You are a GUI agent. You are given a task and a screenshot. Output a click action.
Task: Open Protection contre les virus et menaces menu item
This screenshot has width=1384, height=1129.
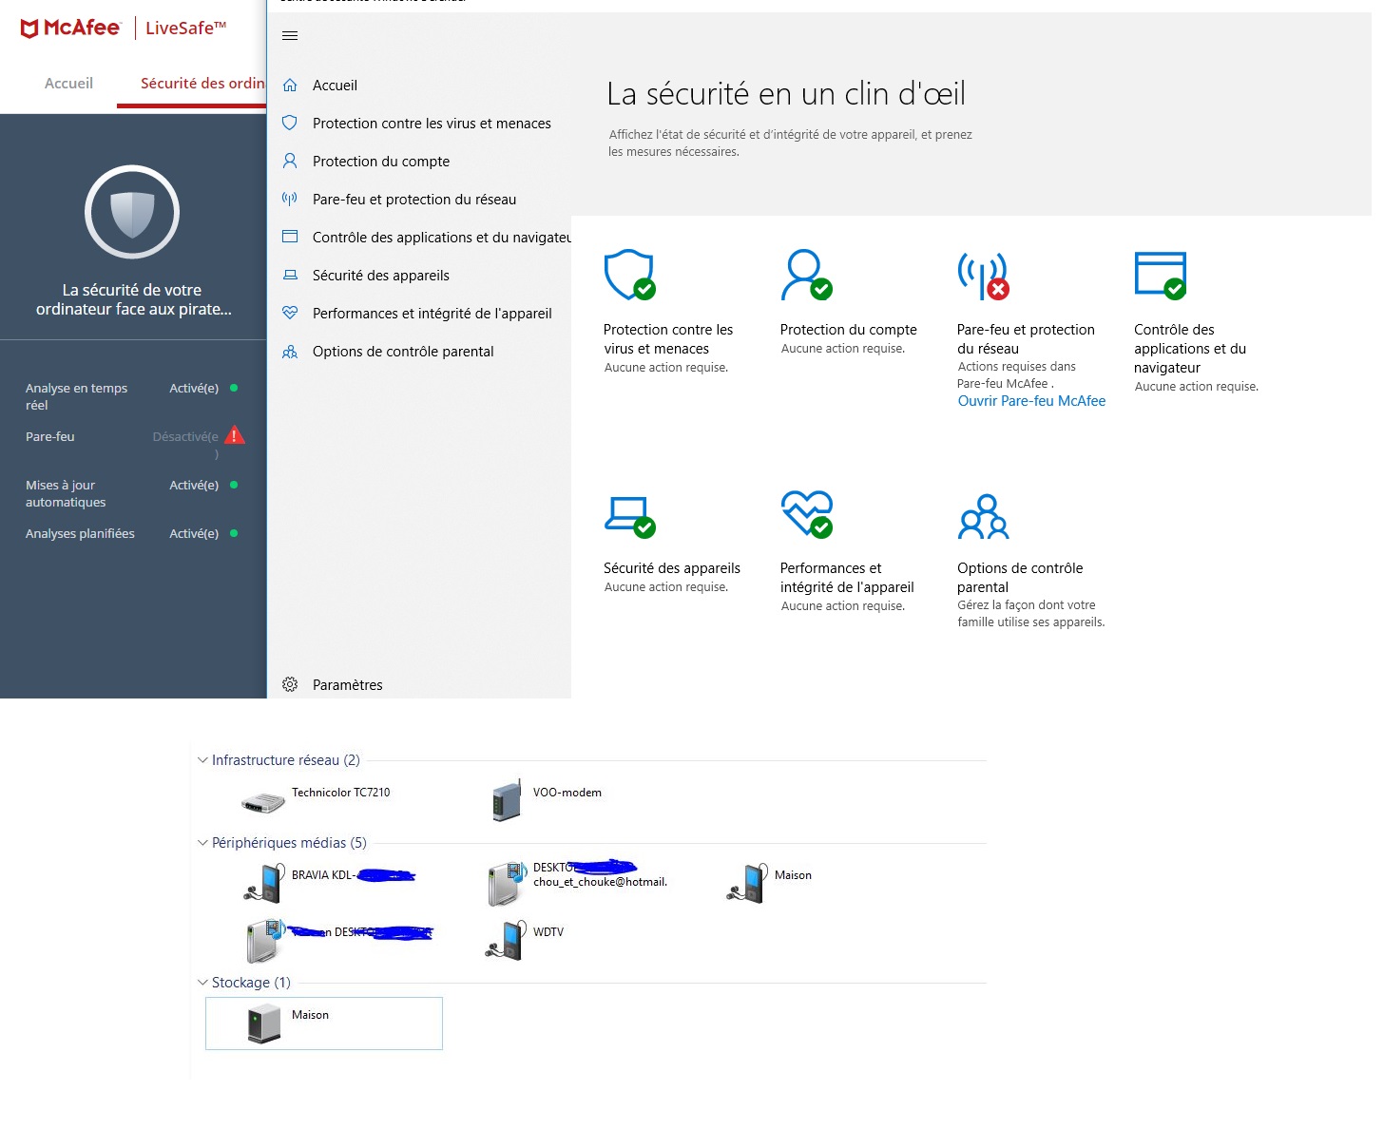(x=432, y=124)
